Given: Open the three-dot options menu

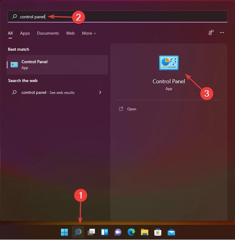Looking at the screenshot, I should pos(222,33).
